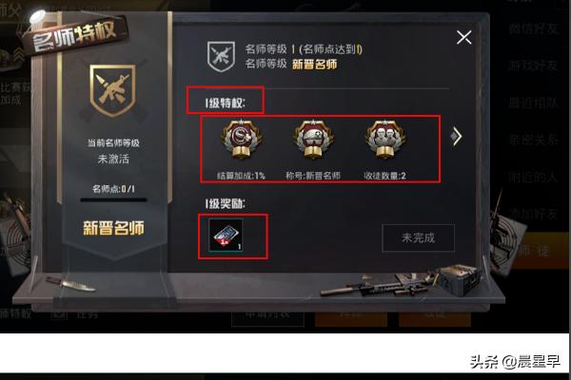Select the 称号:新晋名师 title badge
Image resolution: width=571 pixels, height=380 pixels.
coord(313,140)
